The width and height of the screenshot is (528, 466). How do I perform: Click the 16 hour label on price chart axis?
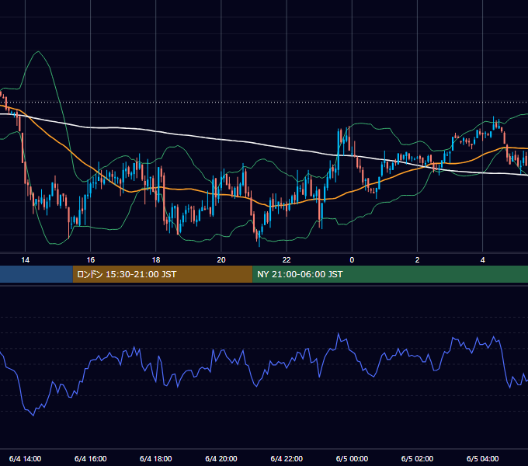click(x=91, y=260)
